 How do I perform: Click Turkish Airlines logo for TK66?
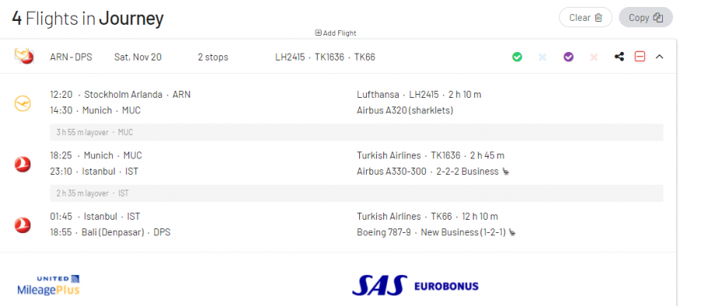(x=23, y=224)
